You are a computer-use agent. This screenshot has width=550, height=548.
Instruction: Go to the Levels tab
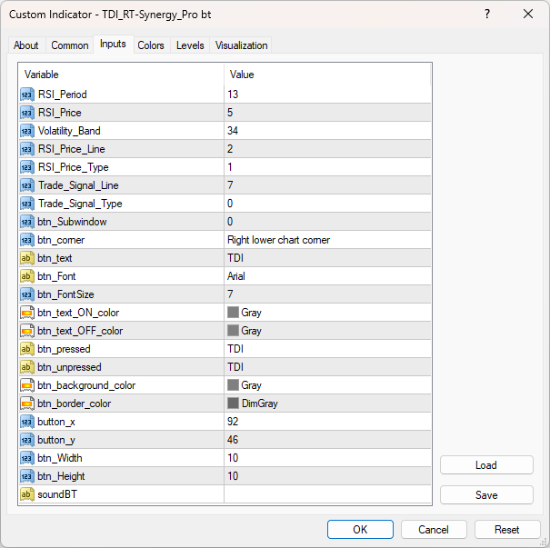[x=190, y=45]
